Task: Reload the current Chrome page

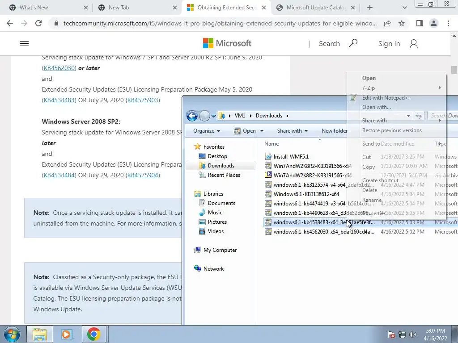Action: [38, 23]
